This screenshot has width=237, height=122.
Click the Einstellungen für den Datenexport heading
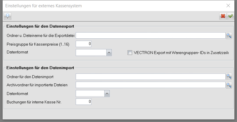coord(40,26)
